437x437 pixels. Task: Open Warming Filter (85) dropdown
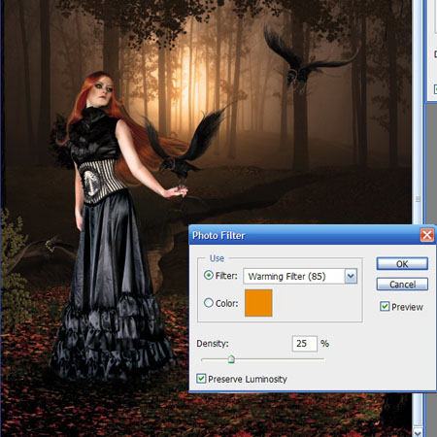point(351,277)
